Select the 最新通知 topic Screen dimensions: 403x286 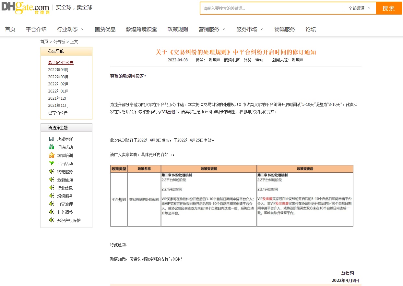pos(65,180)
